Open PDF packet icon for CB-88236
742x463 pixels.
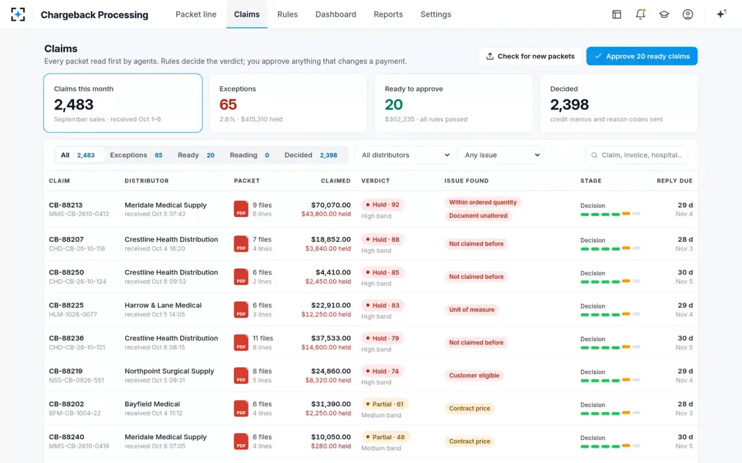pyautogui.click(x=241, y=343)
